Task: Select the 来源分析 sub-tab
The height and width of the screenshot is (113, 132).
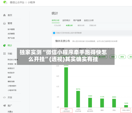Action: tap(69, 25)
